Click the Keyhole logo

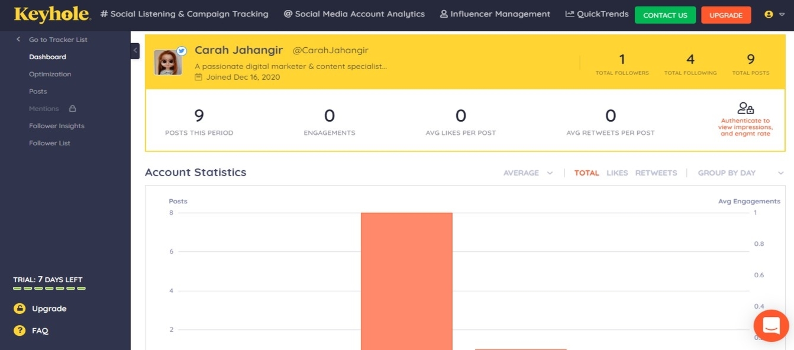pos(53,14)
